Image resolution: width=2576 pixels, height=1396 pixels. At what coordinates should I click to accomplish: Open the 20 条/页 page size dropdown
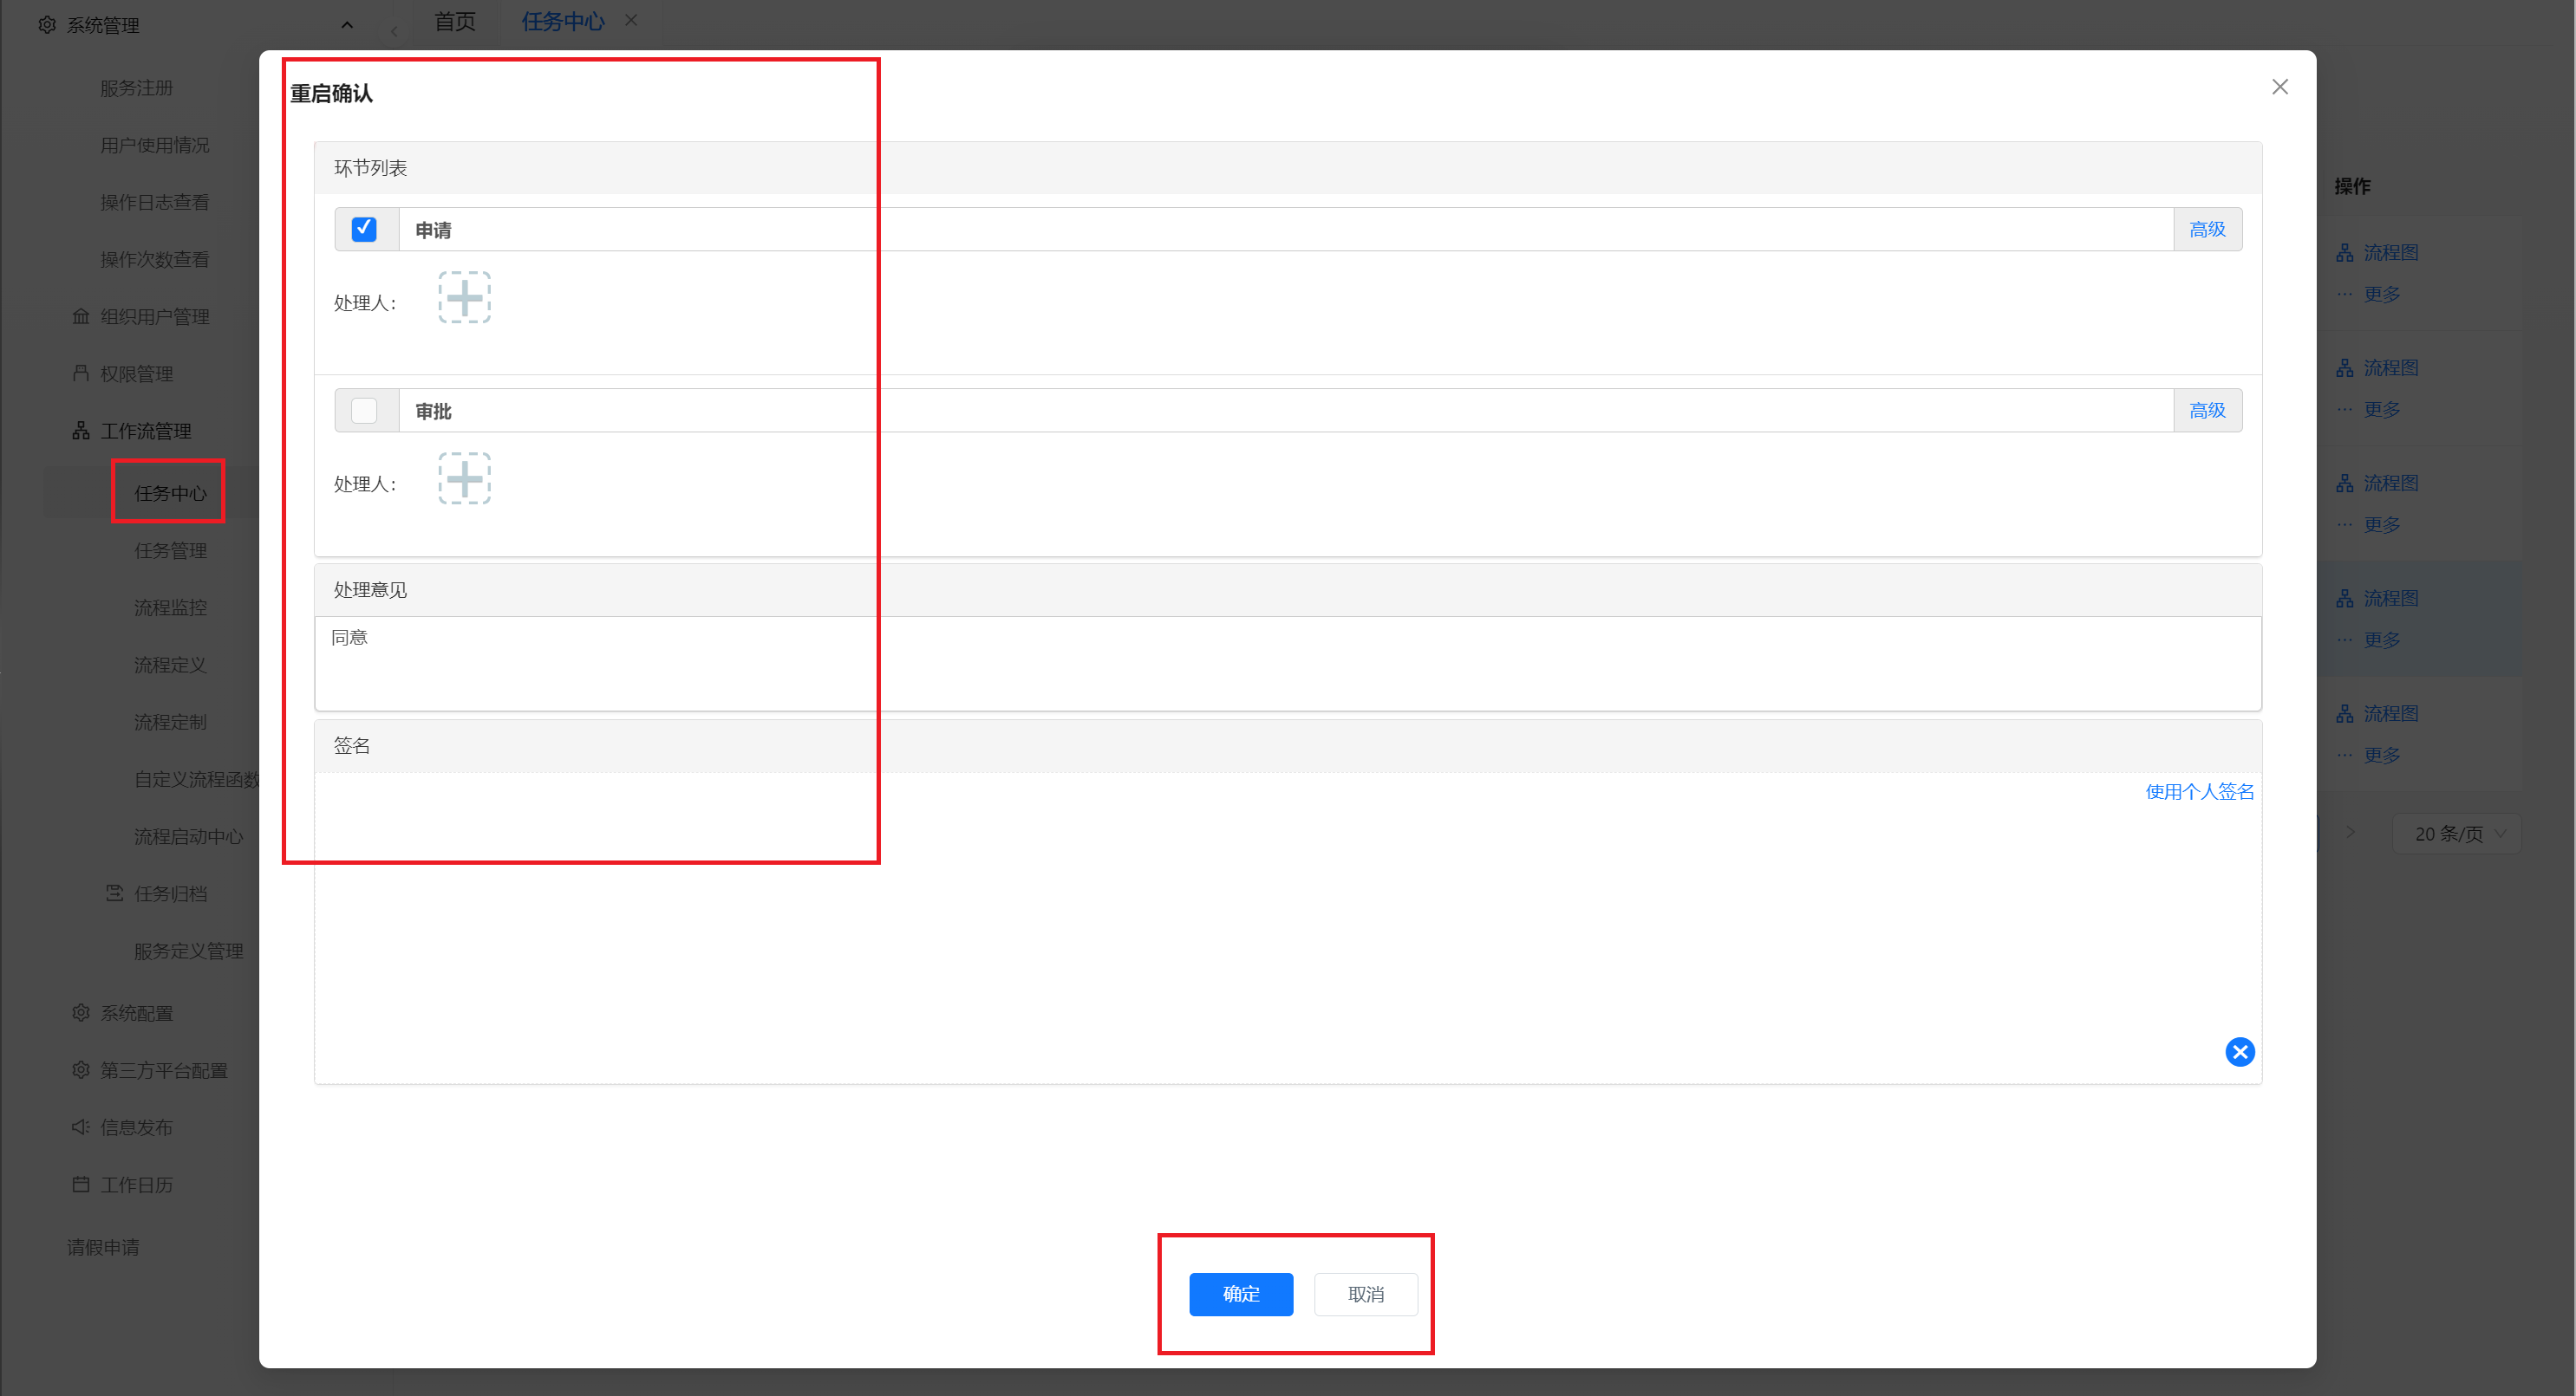tap(2458, 834)
